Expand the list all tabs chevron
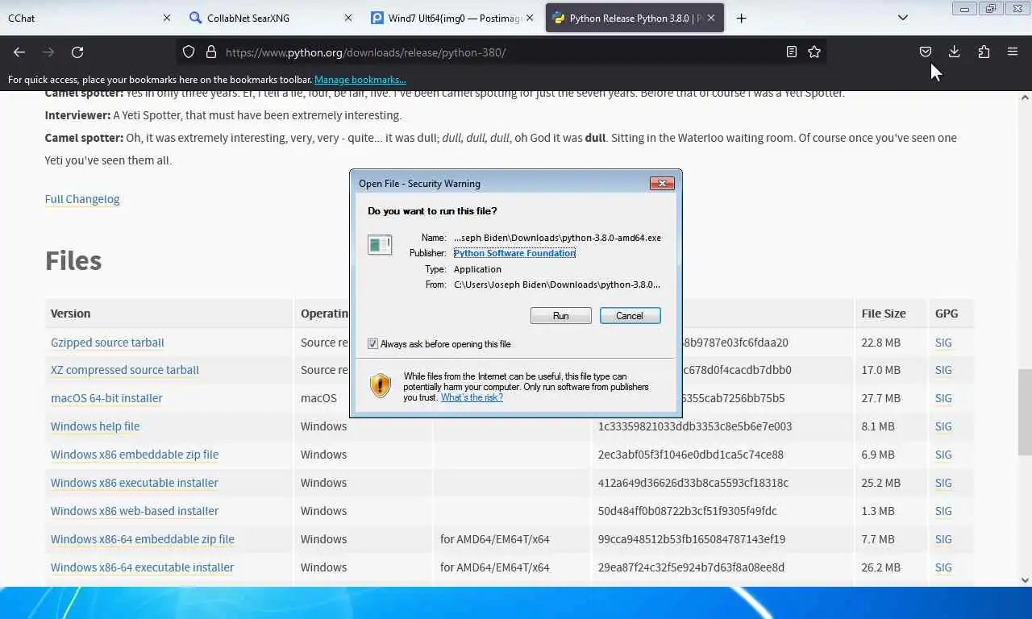 [903, 18]
